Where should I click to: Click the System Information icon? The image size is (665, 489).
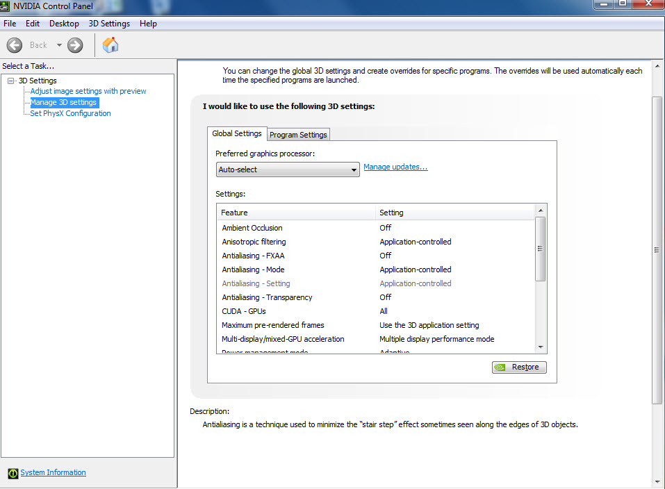pyautogui.click(x=13, y=473)
